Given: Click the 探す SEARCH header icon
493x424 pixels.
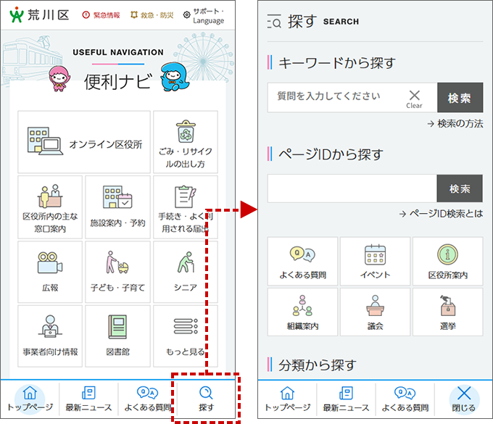Looking at the screenshot, I should coord(274,21).
